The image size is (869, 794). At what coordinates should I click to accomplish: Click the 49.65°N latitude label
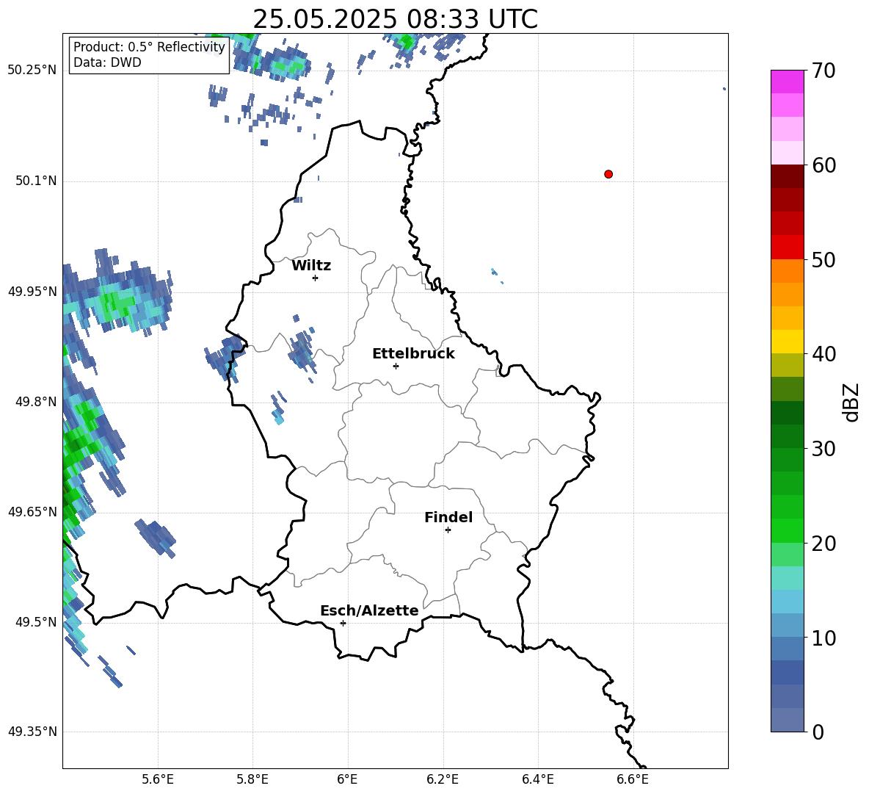coord(32,511)
